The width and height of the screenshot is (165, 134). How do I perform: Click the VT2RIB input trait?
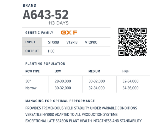click(72, 42)
